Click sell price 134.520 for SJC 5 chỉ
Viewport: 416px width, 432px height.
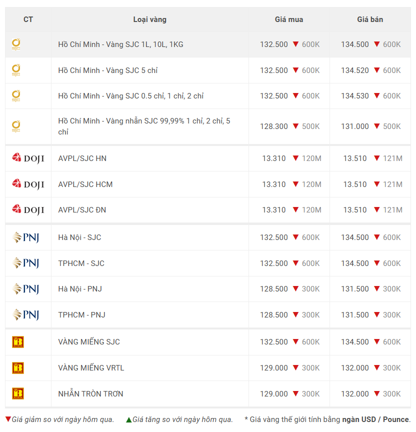pyautogui.click(x=355, y=70)
